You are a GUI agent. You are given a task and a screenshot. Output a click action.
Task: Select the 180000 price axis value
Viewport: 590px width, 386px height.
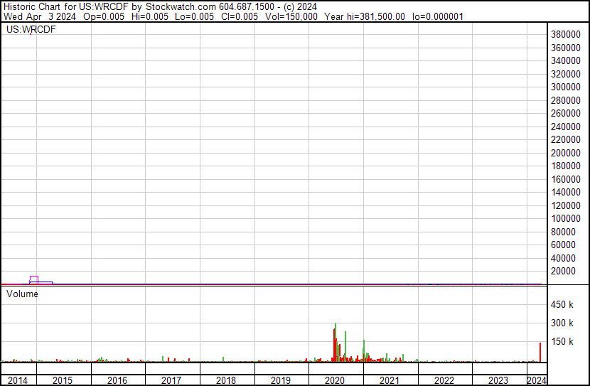coord(566,166)
